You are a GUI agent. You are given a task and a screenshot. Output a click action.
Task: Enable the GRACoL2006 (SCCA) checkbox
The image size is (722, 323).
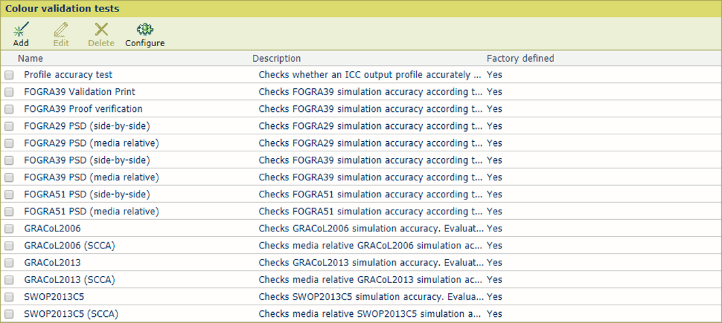pos(9,246)
